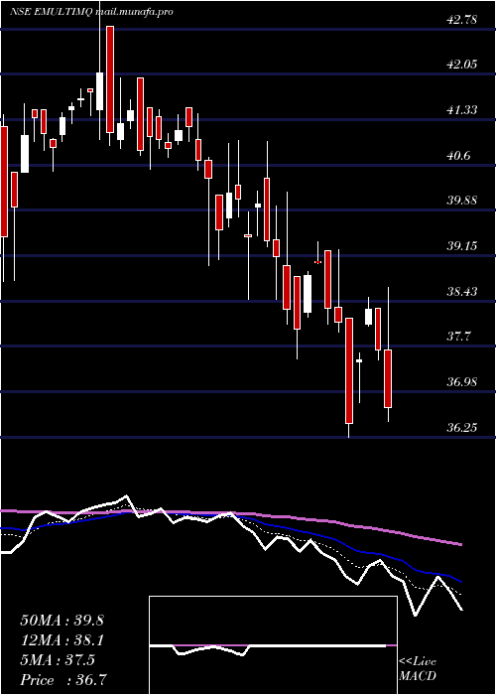496x695 pixels.
Task: Click the 36.25 price axis label
Action: 462,428
